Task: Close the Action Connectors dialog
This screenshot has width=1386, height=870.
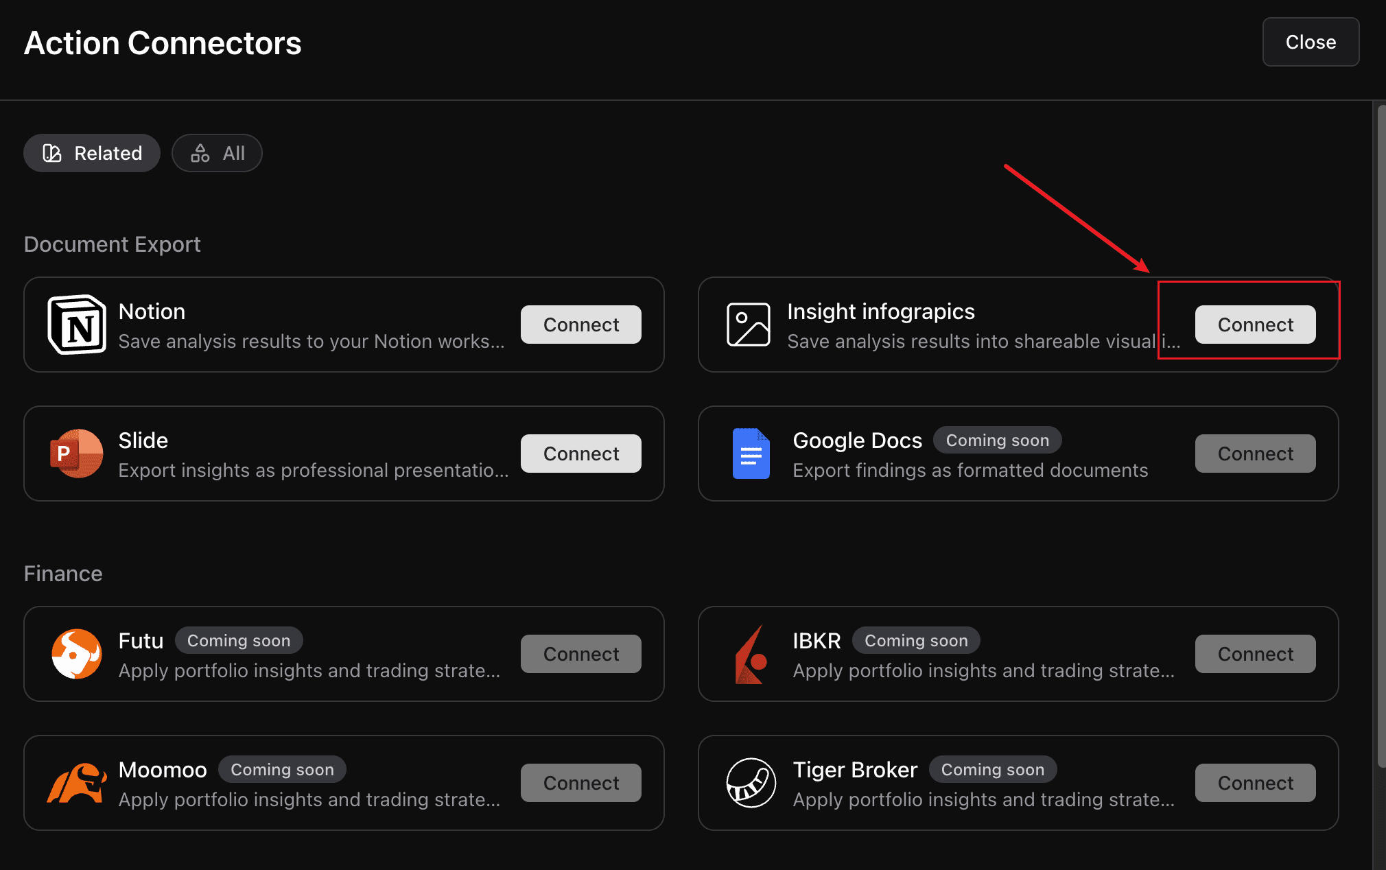Action: coord(1311,42)
